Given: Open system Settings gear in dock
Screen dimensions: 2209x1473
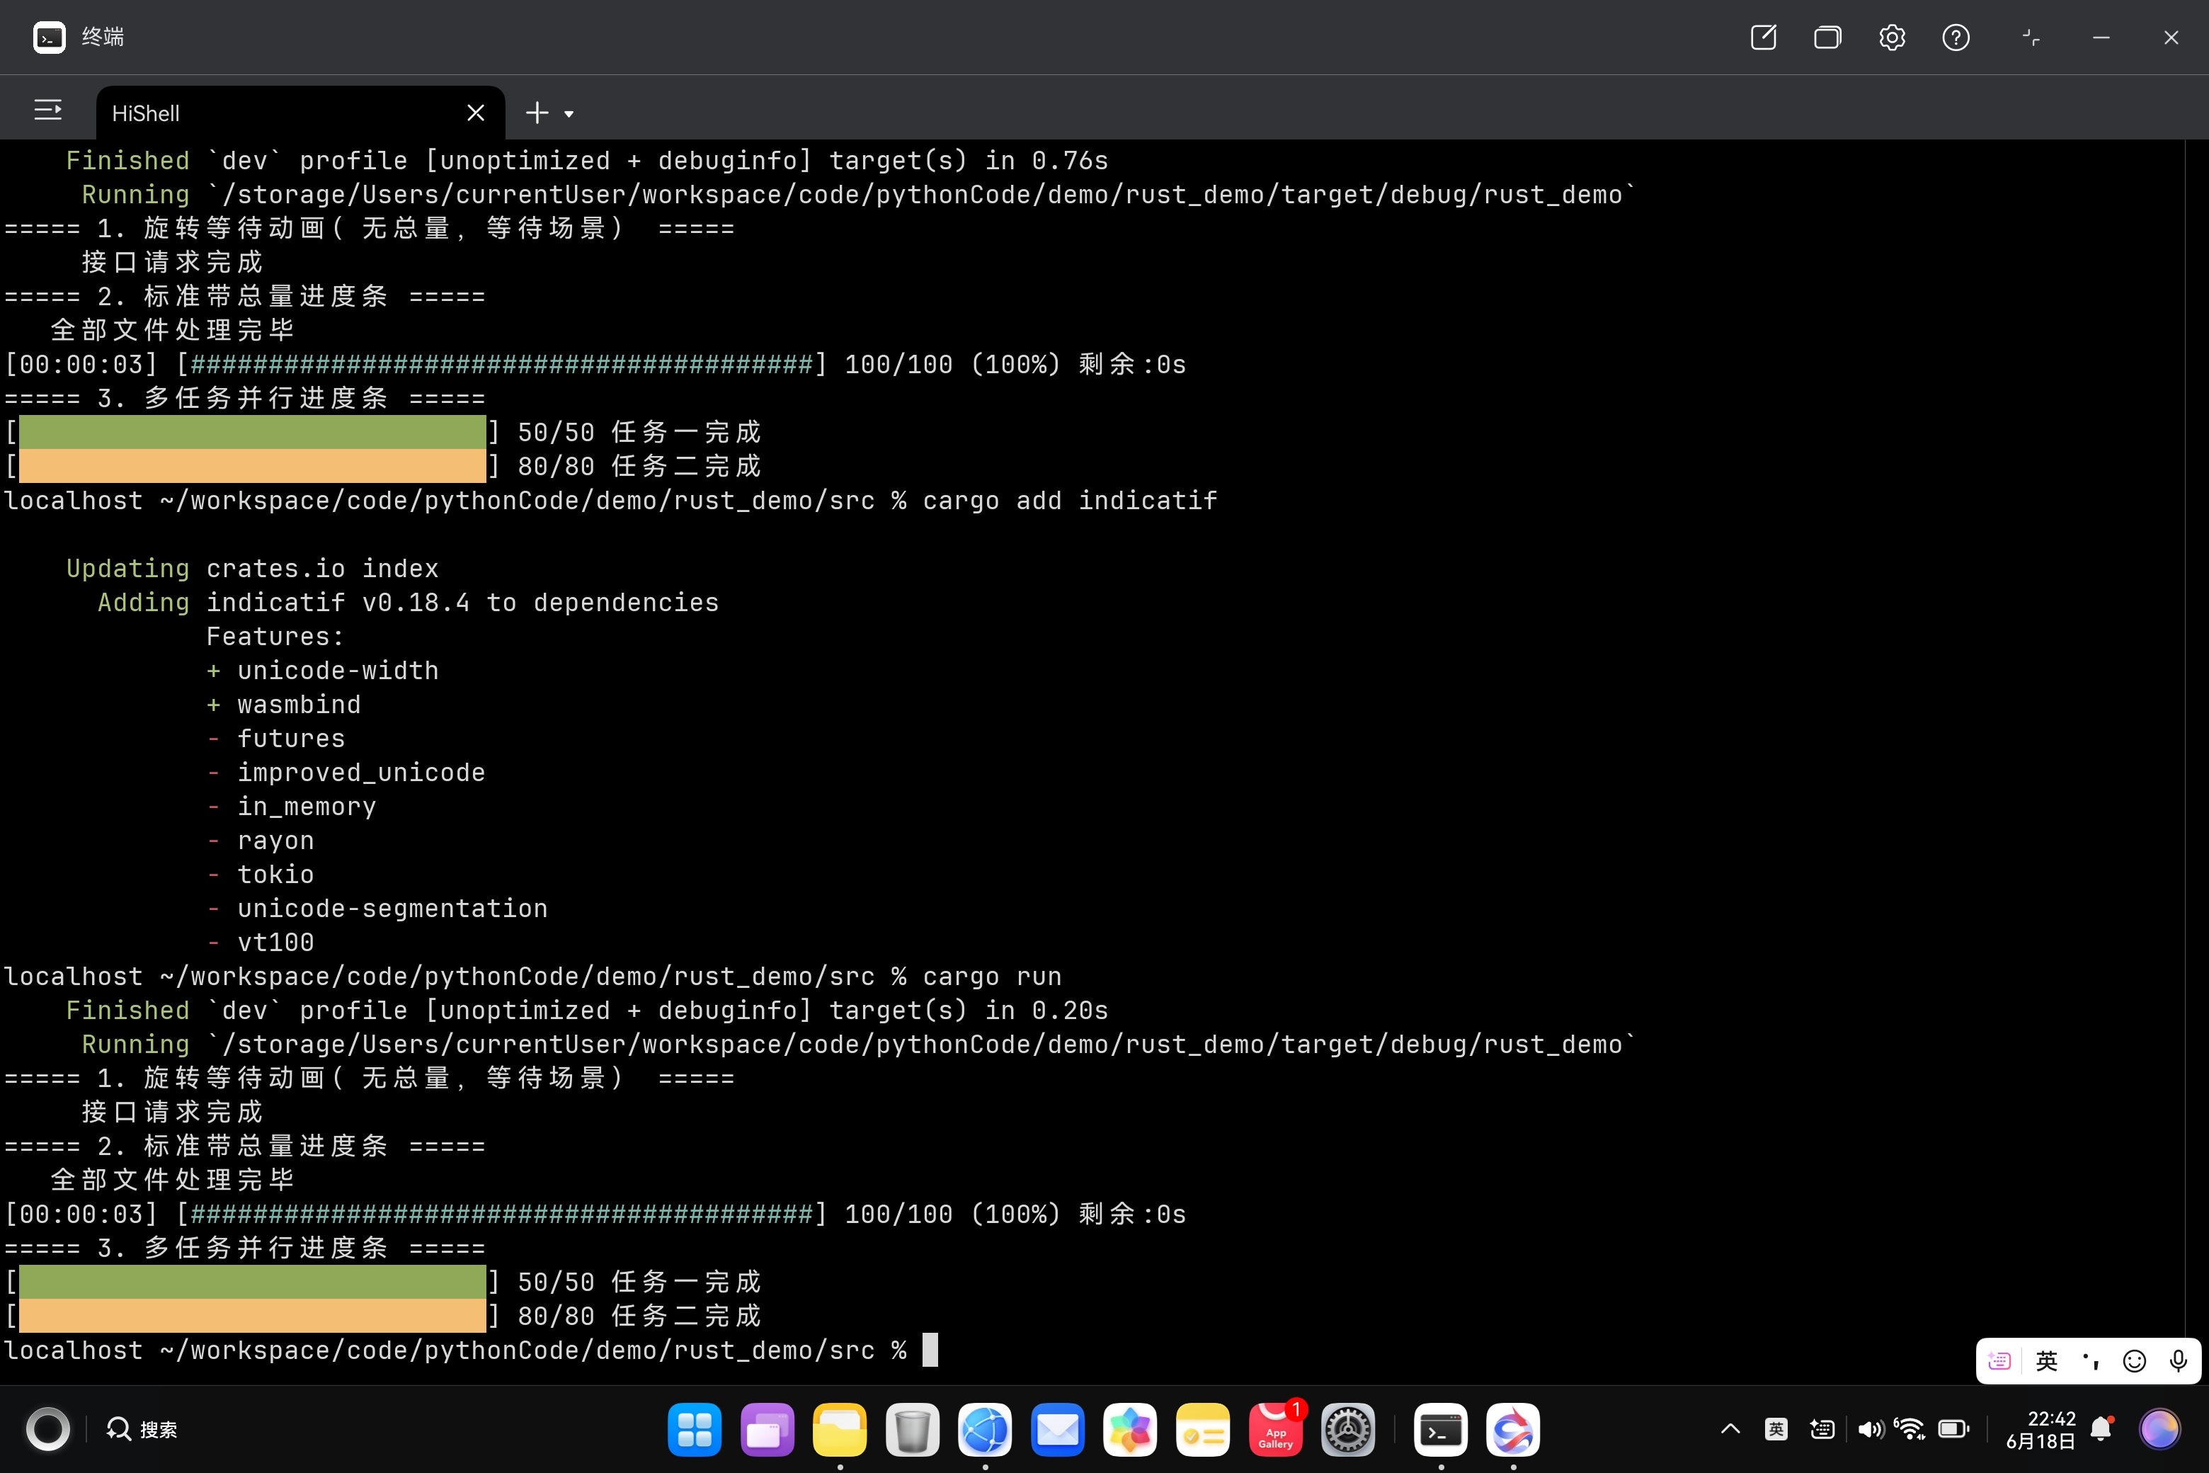Looking at the screenshot, I should 1348,1430.
